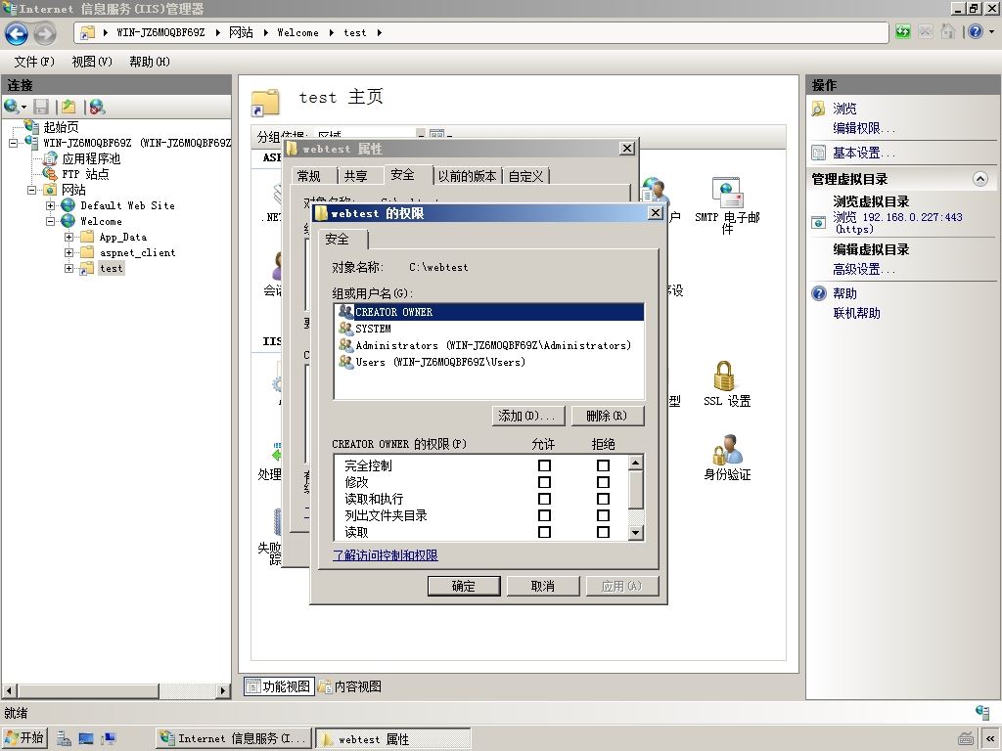Expand the test virtual directory node
Image resolution: width=1002 pixels, height=751 pixels.
point(68,268)
